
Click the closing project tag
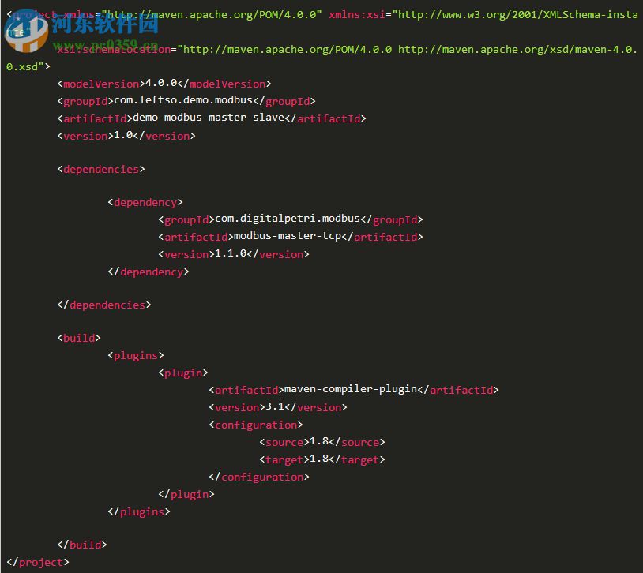click(38, 562)
